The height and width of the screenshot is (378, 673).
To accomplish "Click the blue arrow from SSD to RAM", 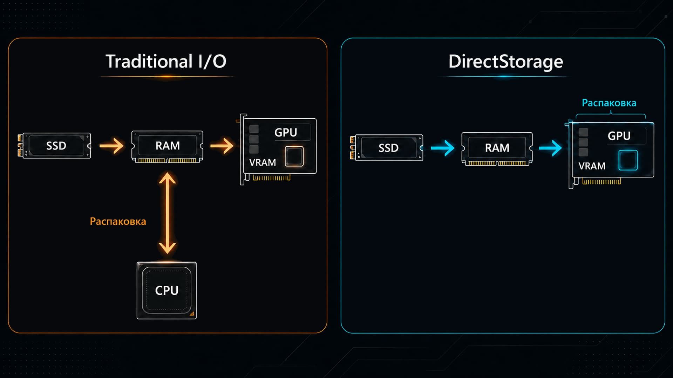I will click(x=442, y=148).
